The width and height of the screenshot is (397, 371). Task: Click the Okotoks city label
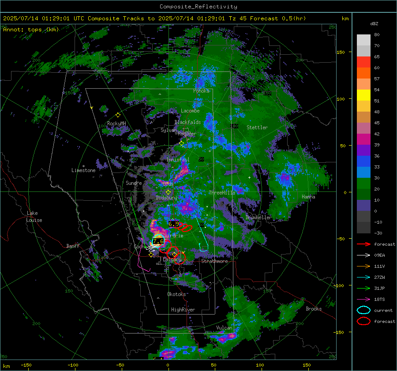click(x=176, y=294)
